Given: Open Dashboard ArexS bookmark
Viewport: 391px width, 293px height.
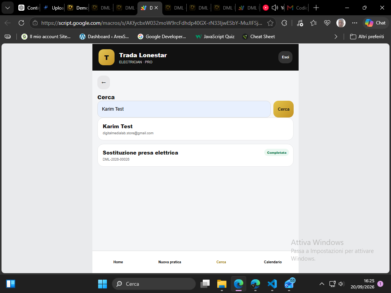Looking at the screenshot, I should pos(104,37).
